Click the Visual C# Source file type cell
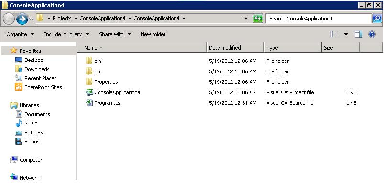 (x=290, y=103)
